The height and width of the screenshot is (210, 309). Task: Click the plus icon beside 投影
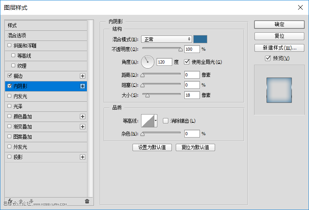(x=82, y=157)
